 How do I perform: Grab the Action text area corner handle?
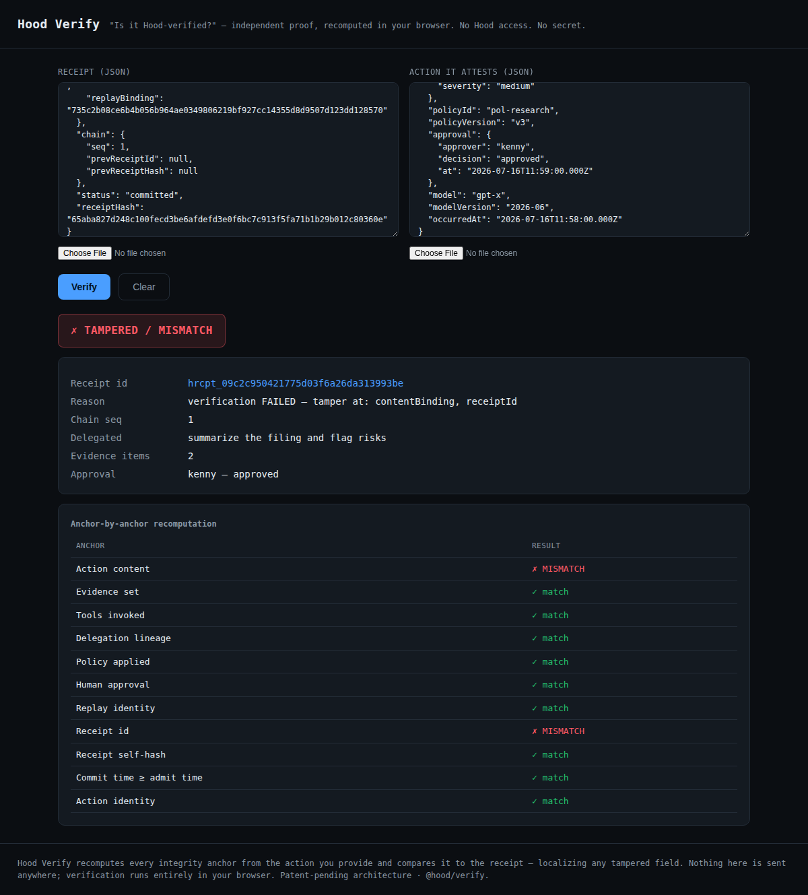pyautogui.click(x=746, y=233)
